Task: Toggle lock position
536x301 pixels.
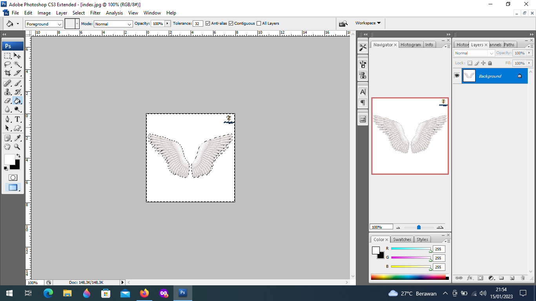Action: [483, 63]
